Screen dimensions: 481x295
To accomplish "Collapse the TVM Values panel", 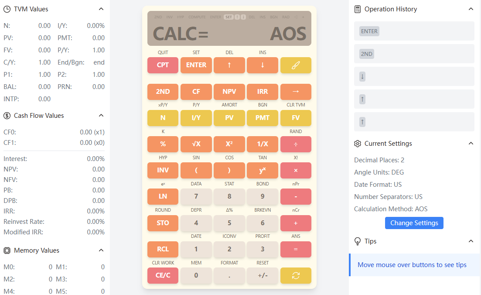I will (x=101, y=9).
